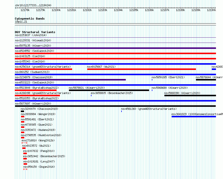This screenshot has width=223, height=179.
Task: Select nsv4266098 (gnomADStructuralVariants) label
Action: click(43, 93)
